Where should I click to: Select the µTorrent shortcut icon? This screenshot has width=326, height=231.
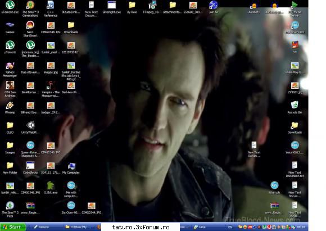[x=10, y=47]
